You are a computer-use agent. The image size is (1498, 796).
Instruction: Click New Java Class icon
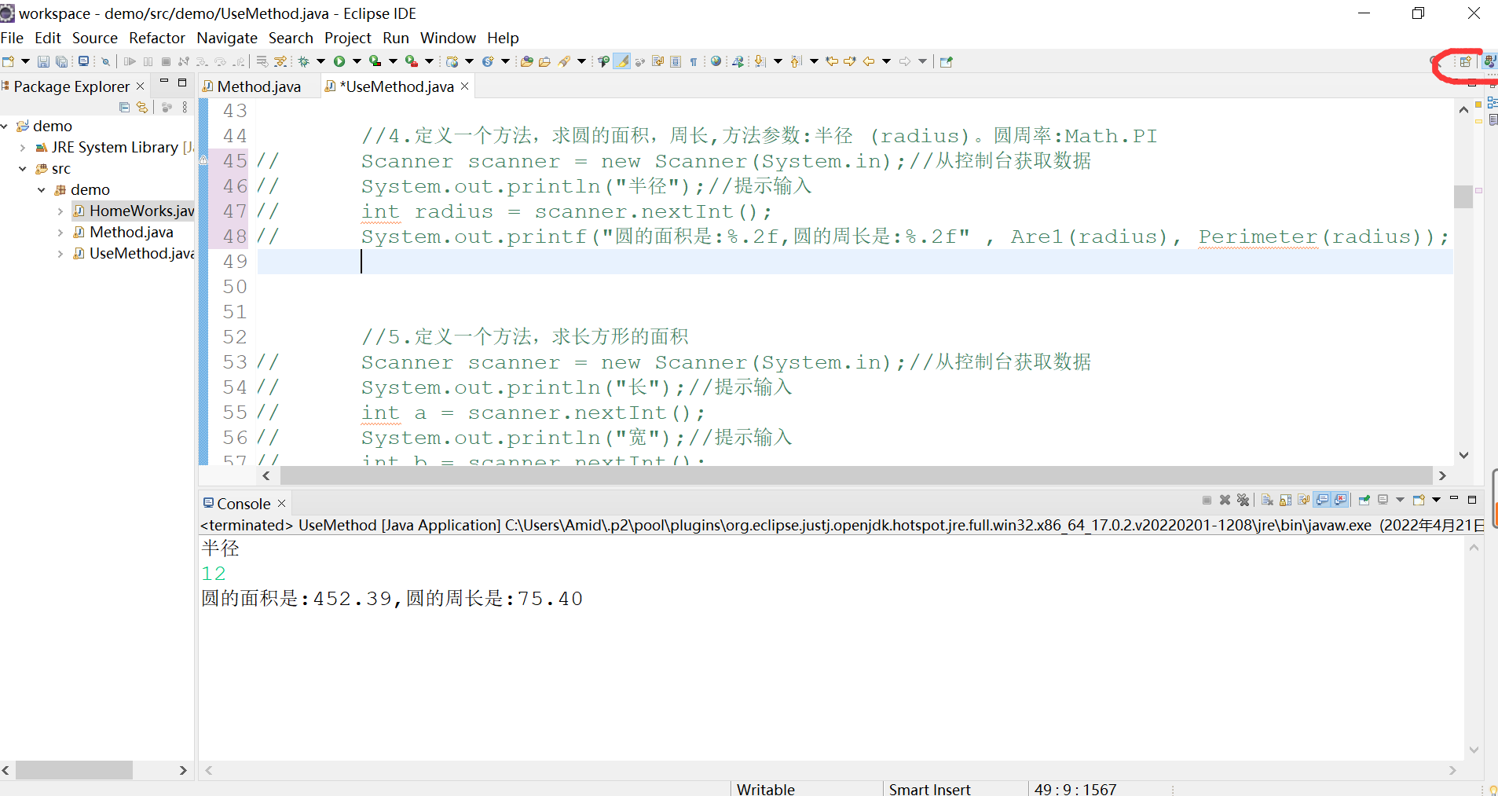point(488,61)
